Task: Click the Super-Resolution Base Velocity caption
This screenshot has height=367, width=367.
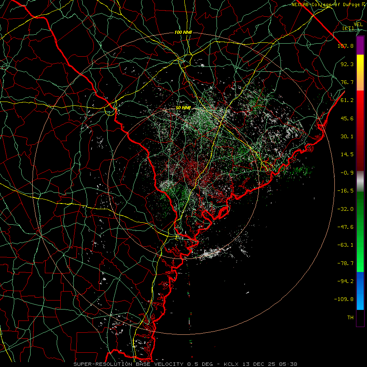Action: click(x=185, y=364)
